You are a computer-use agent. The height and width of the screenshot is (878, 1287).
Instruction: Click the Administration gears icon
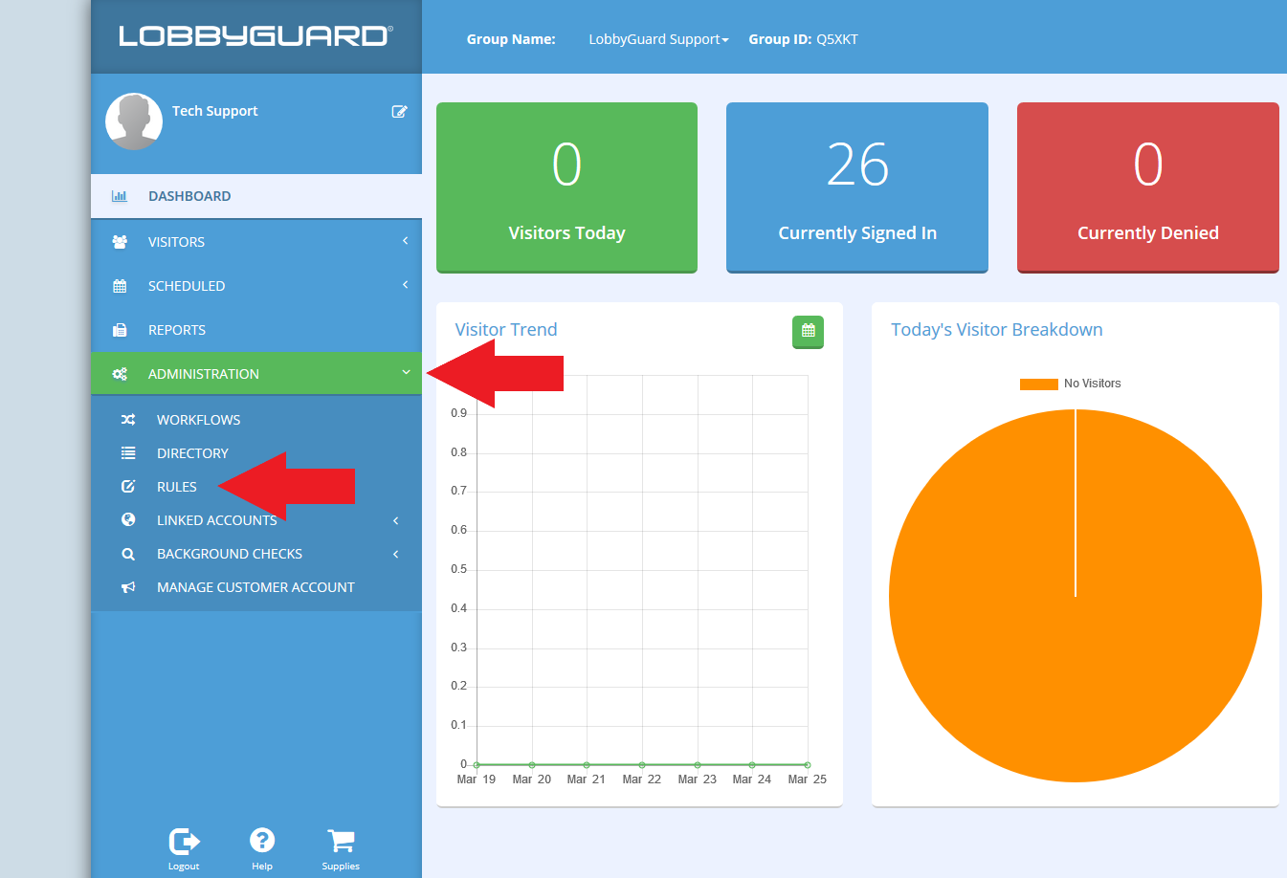pos(120,374)
